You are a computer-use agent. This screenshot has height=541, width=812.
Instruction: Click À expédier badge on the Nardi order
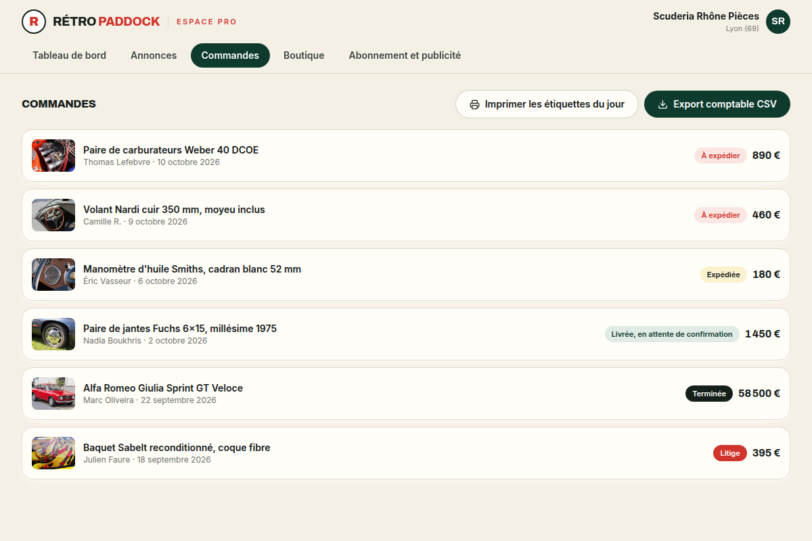click(x=721, y=215)
